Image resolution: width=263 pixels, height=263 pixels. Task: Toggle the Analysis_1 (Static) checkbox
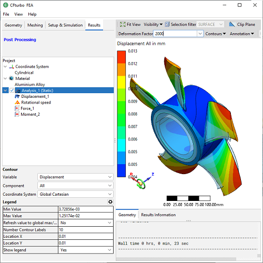(12, 90)
